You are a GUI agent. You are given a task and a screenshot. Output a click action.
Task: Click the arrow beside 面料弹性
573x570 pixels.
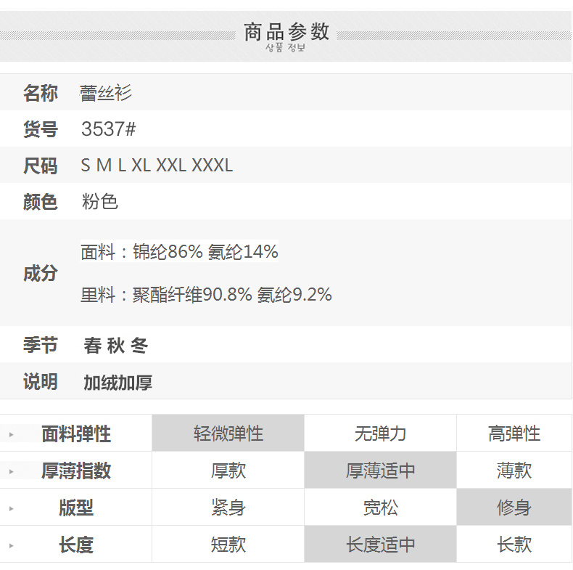point(12,434)
